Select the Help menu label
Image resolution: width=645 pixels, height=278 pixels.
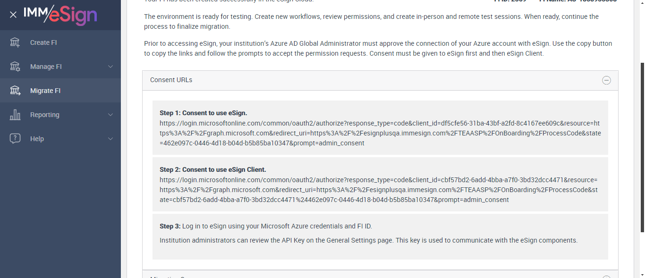37,139
